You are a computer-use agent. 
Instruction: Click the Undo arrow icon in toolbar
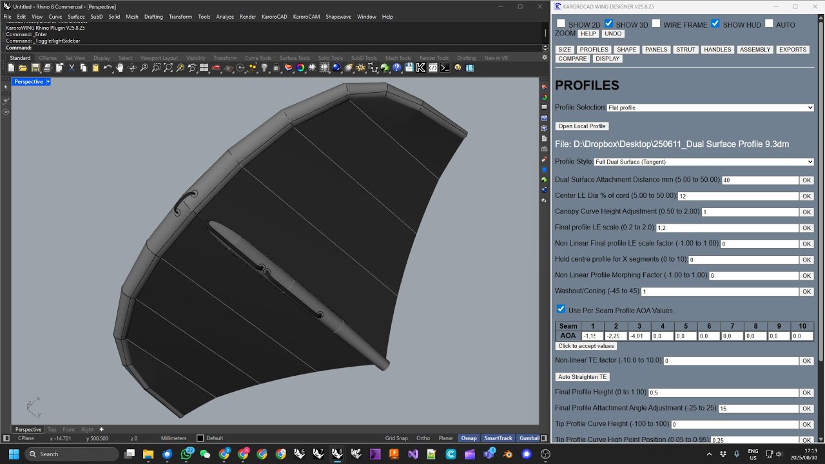(x=108, y=68)
